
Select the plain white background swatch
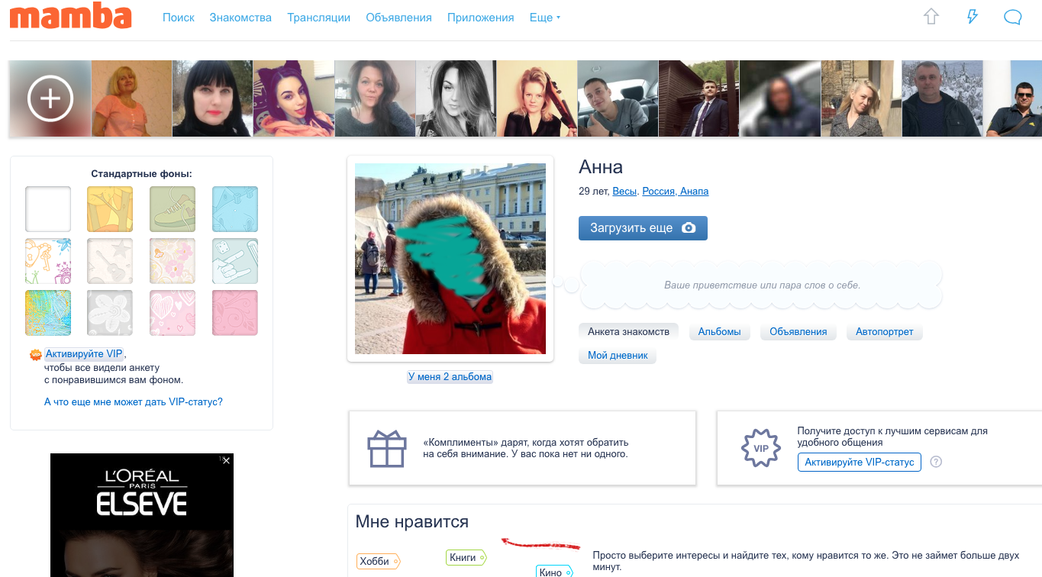[48, 209]
